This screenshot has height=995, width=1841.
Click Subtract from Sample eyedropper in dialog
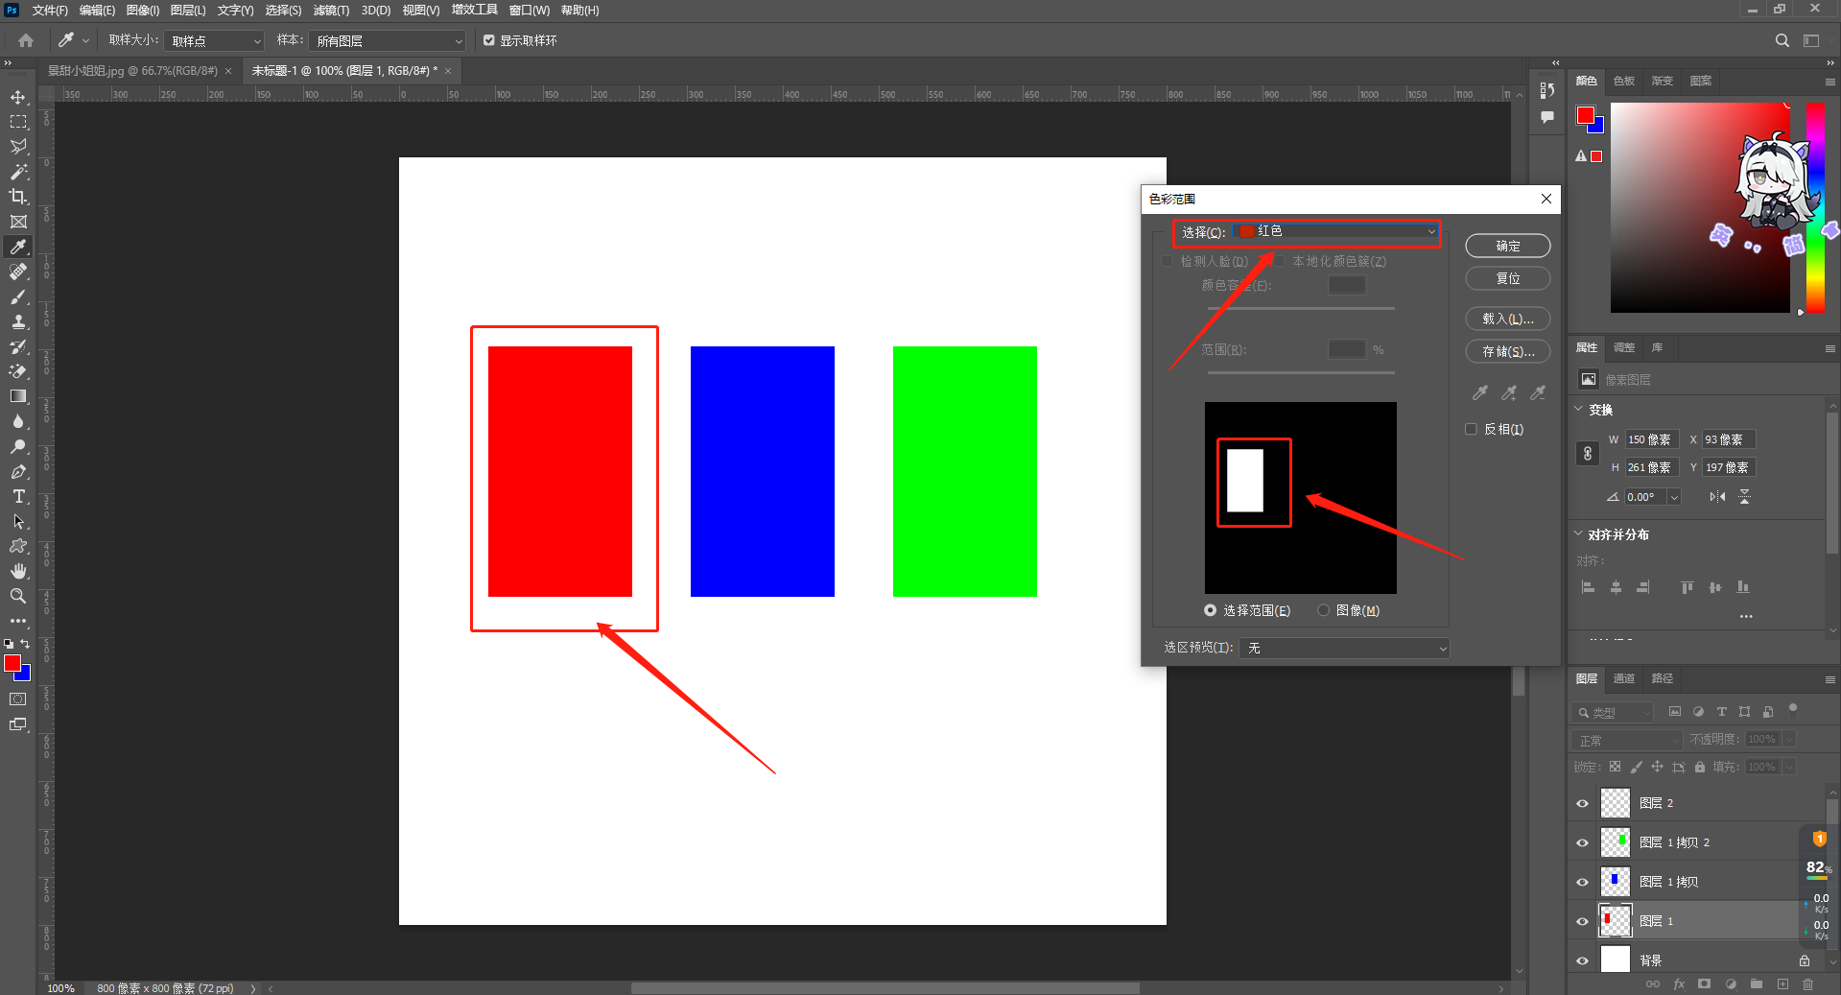point(1538,392)
